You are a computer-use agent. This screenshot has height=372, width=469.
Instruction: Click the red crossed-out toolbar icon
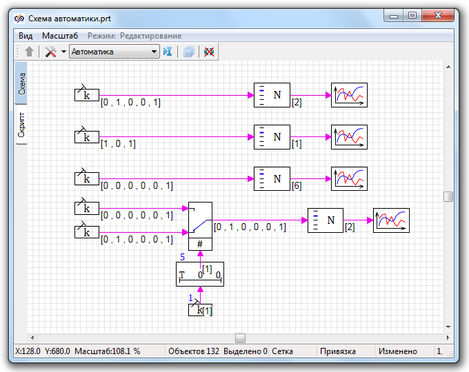[209, 52]
